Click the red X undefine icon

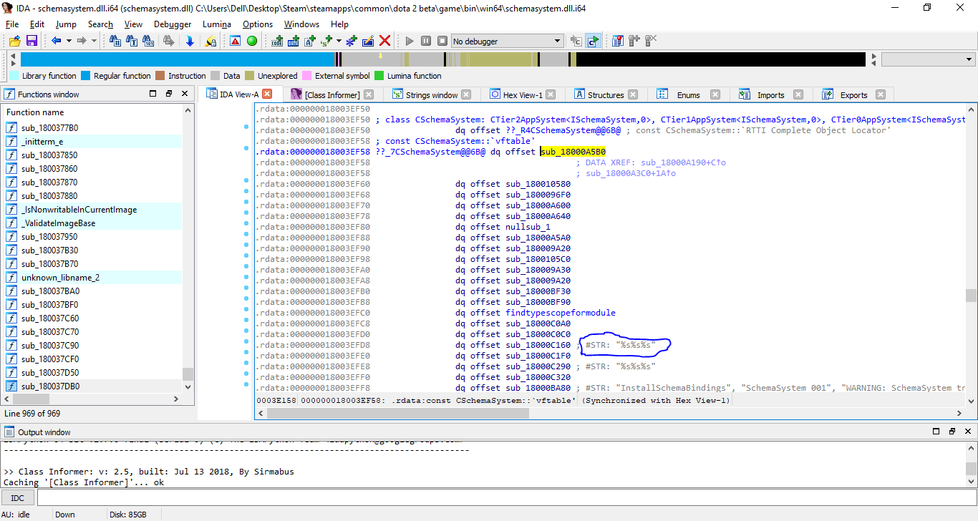coord(384,41)
